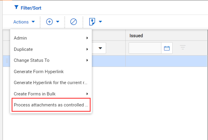Click the Issued column filter lines icon
The width and height of the screenshot is (208, 140).
pos(183,48)
